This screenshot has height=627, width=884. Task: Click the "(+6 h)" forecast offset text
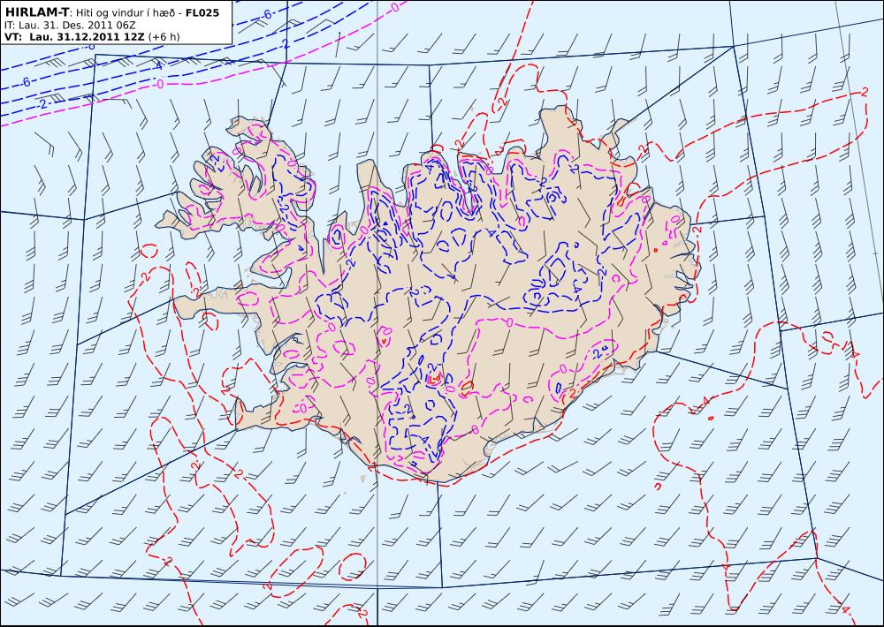coord(164,36)
